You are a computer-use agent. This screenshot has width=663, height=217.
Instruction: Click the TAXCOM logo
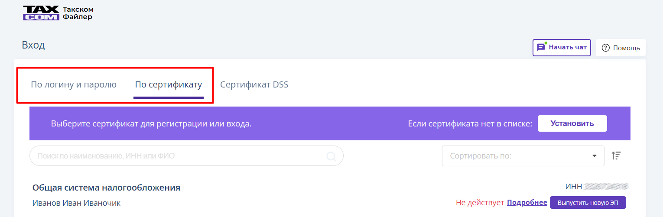41,13
